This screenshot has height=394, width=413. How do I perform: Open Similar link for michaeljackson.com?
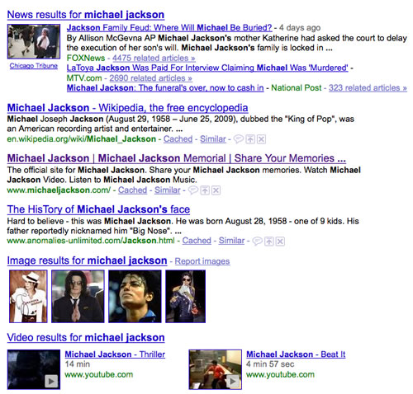[x=168, y=190]
